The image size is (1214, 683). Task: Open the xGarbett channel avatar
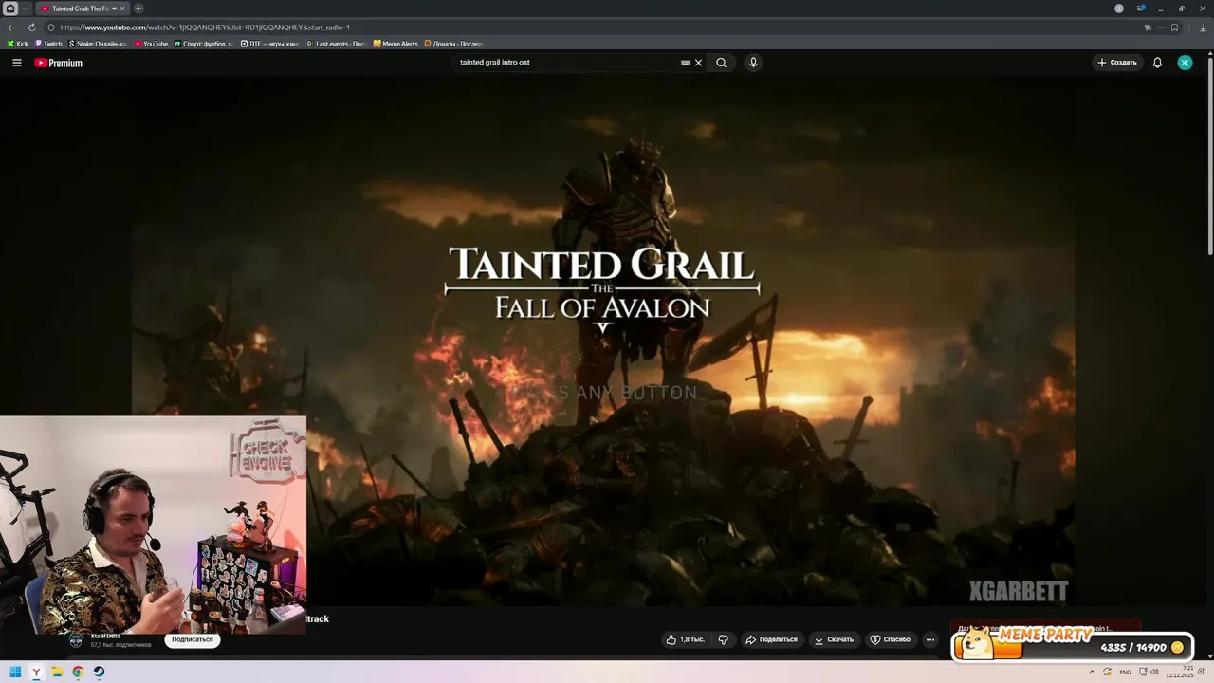pyautogui.click(x=76, y=639)
